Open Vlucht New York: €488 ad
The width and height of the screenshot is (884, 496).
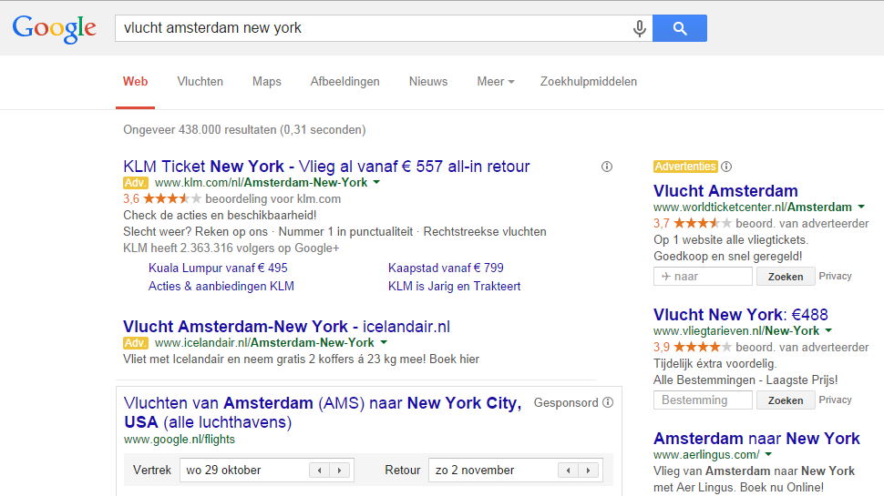[x=741, y=314]
